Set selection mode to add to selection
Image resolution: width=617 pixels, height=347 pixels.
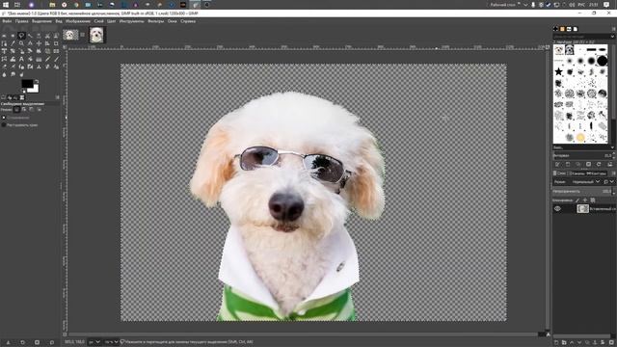tap(24, 109)
